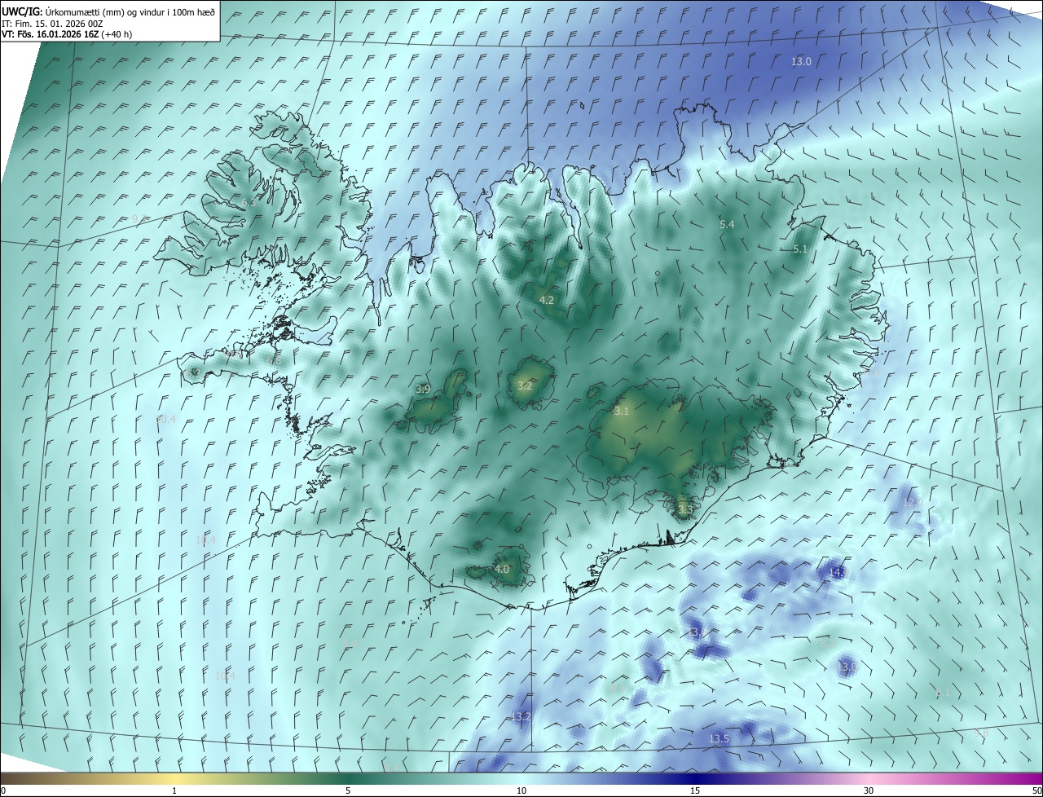Click the 4.0 value label on the map
Viewport: 1043px width, 797px height.
tap(502, 569)
